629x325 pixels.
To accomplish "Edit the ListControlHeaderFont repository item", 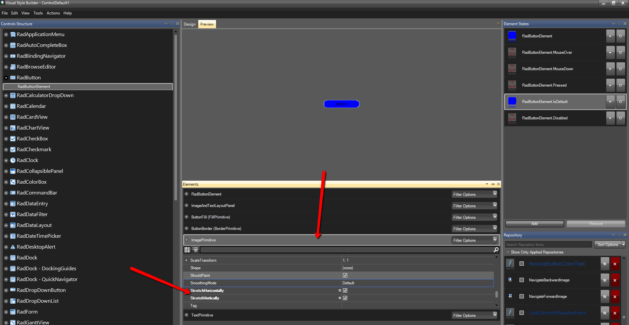I will 605,313.
